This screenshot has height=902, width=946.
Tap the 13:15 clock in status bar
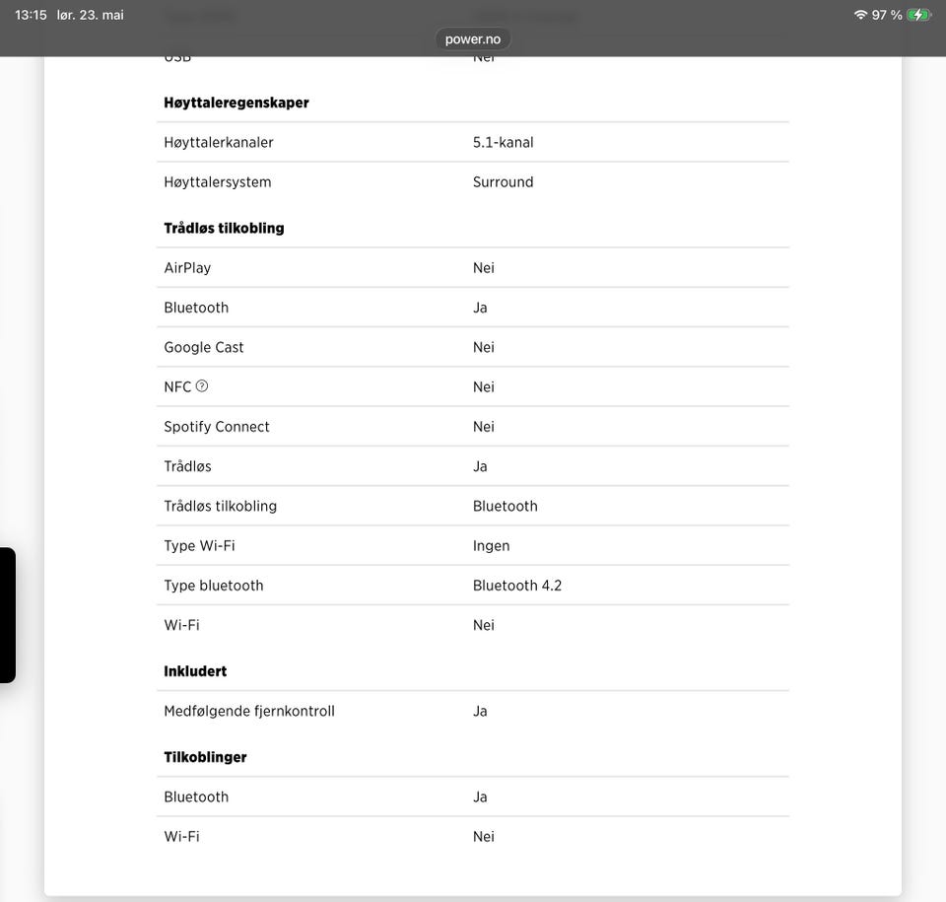(x=31, y=15)
